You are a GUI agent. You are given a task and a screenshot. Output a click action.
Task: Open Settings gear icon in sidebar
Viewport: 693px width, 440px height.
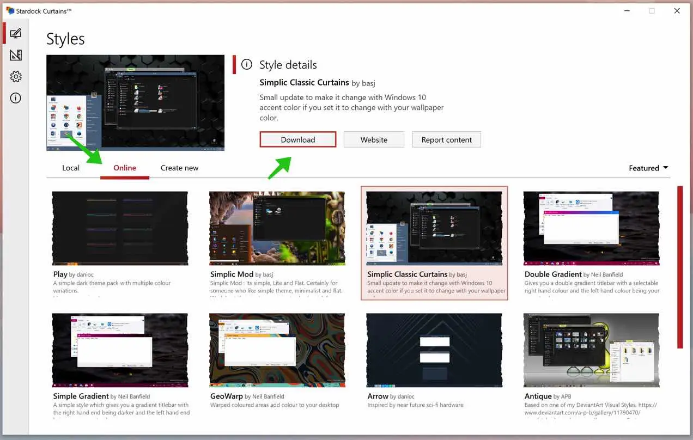16,77
